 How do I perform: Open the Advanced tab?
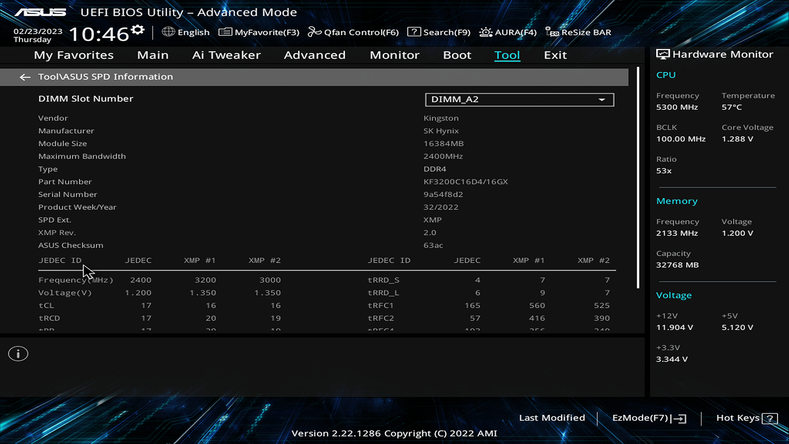point(315,55)
